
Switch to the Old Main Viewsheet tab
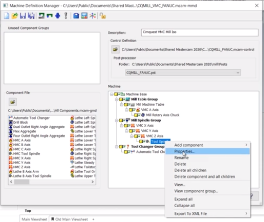pos(69,219)
